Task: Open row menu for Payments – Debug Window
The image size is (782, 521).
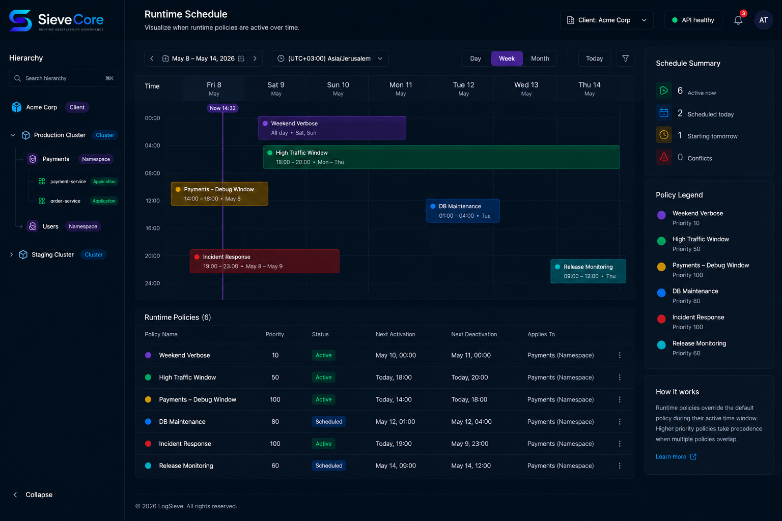Action: click(620, 399)
